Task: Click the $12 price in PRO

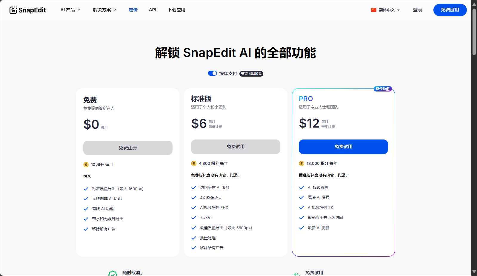Action: pos(309,123)
